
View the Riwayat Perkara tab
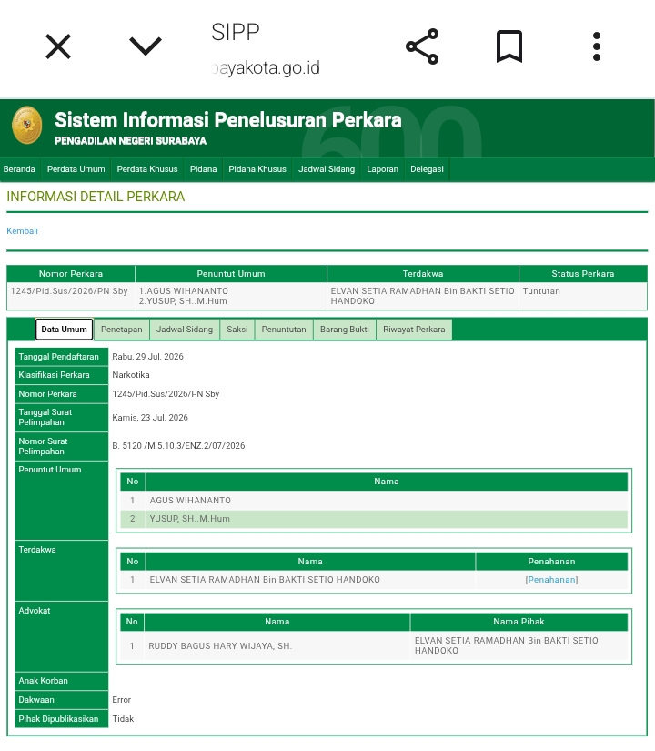414,330
